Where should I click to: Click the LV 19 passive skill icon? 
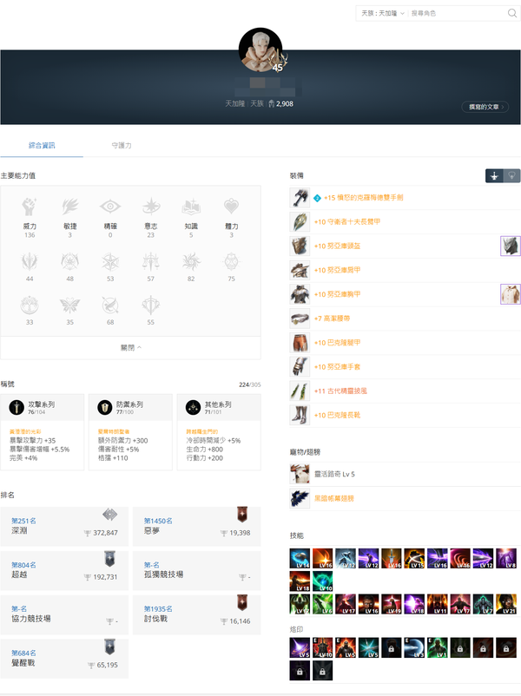pos(392,604)
